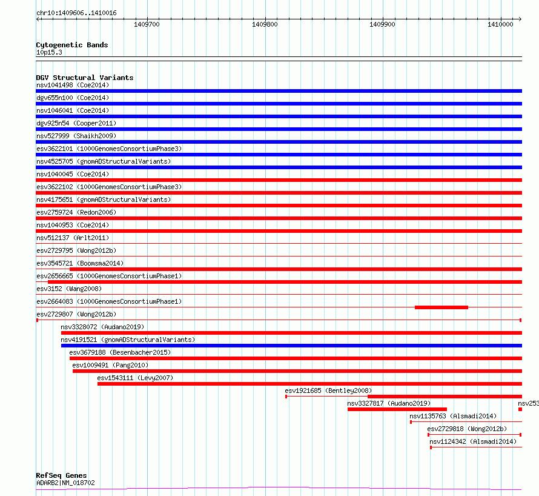Open esv1009491 (Pang2010) variant
Screen dimensions: 539x496
[110, 365]
